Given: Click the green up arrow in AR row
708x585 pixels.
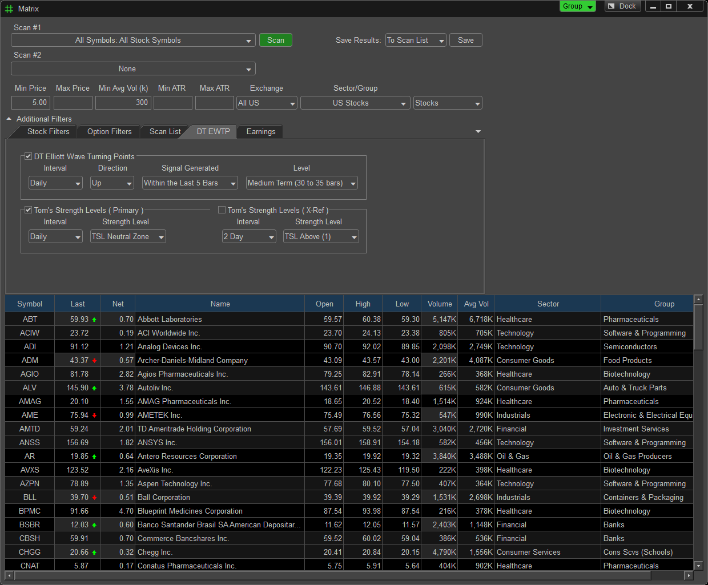Looking at the screenshot, I should (94, 457).
